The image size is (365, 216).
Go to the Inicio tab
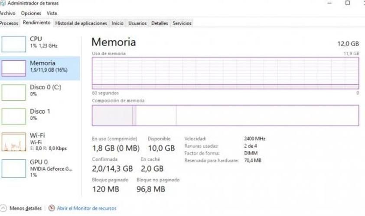tap(117, 23)
